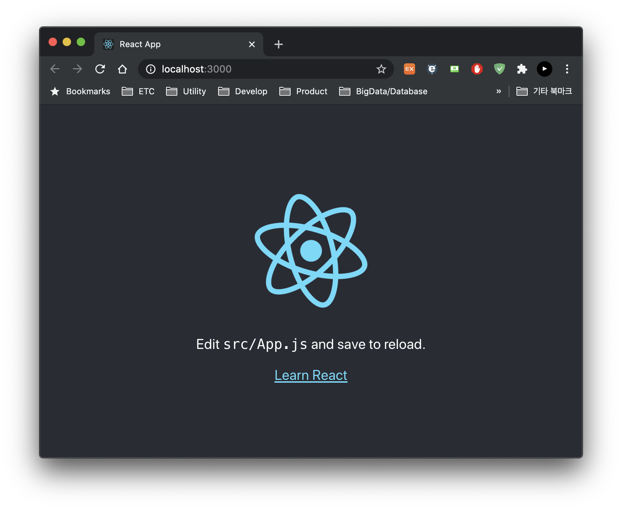Click the yellow minimize window button
The height and width of the screenshot is (510, 622).
point(67,42)
